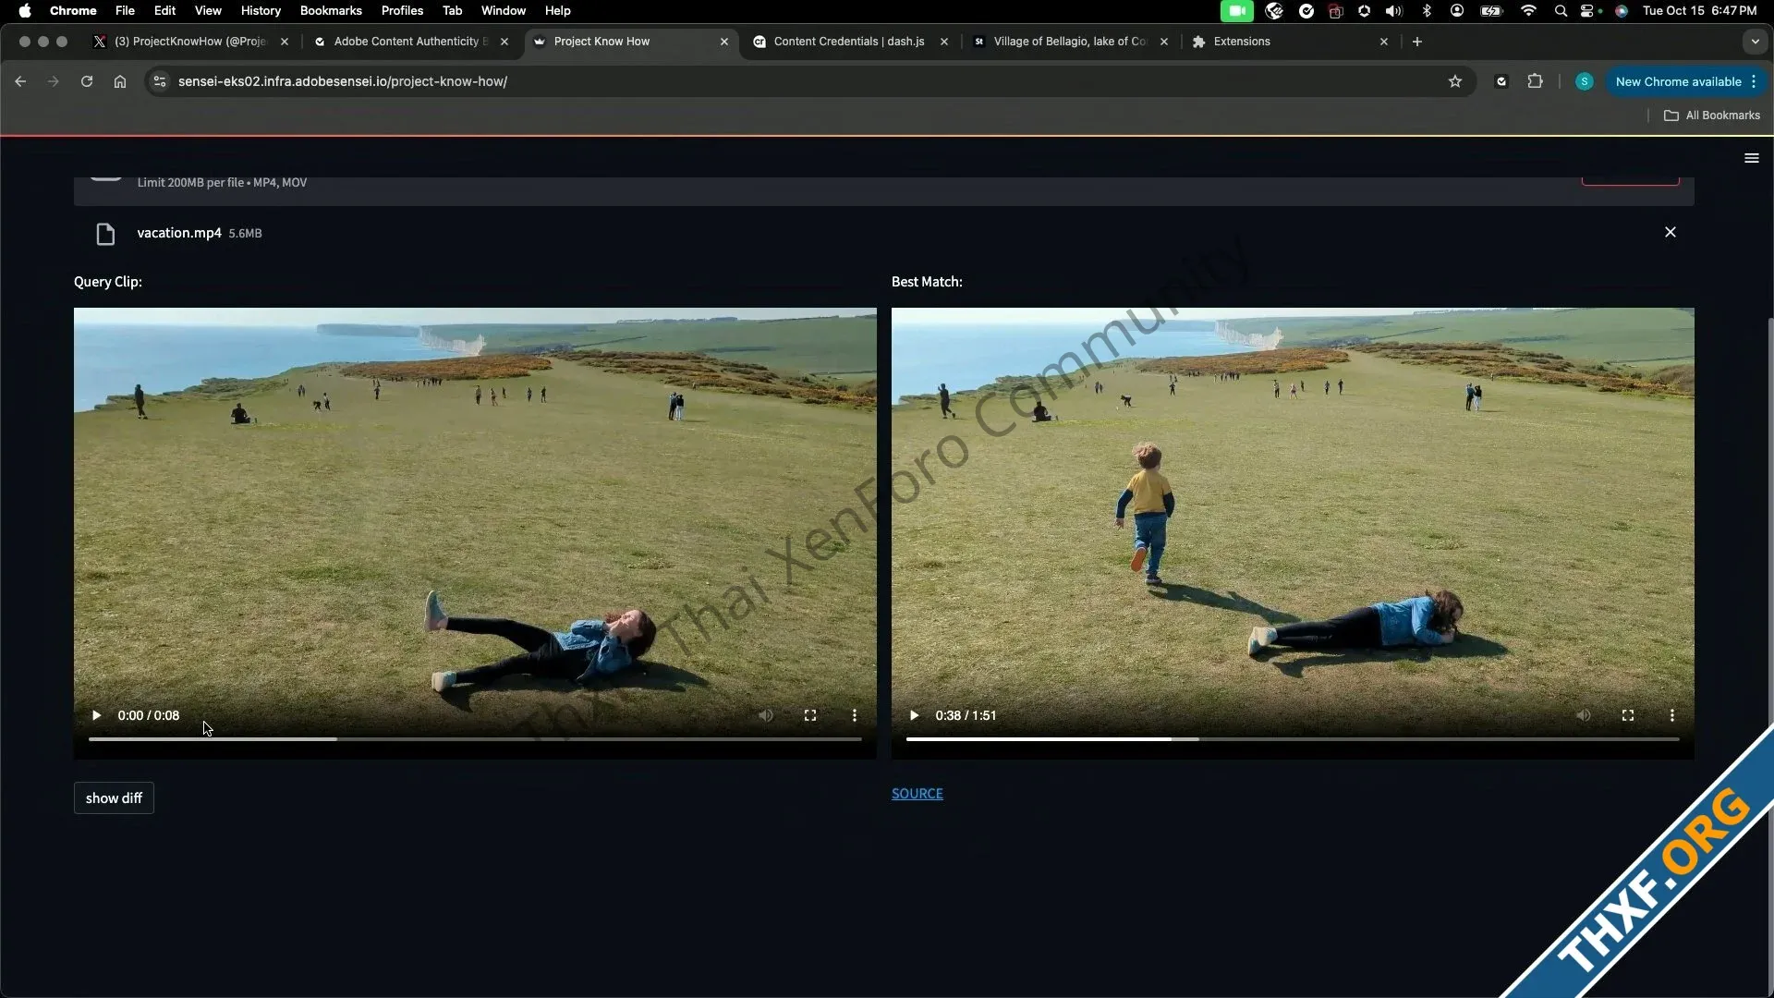Click the 'Query Clip:' label
Image resolution: width=1774 pixels, height=998 pixels.
[x=108, y=282]
